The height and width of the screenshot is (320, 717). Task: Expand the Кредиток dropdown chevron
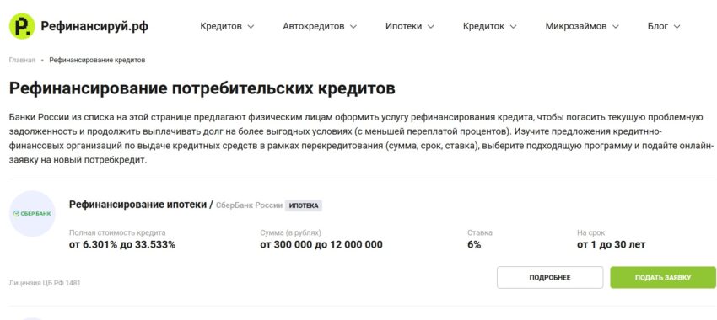513,26
